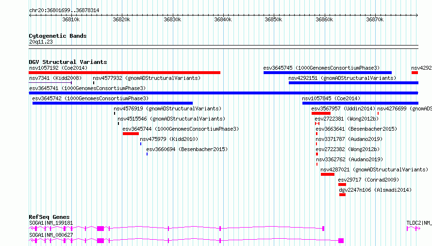Select the nsv7341 thin purple variant line

[x=50, y=83]
